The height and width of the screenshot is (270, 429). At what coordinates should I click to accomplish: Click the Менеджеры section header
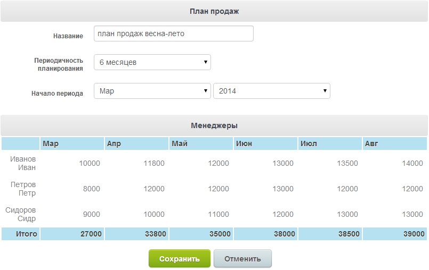(214, 126)
